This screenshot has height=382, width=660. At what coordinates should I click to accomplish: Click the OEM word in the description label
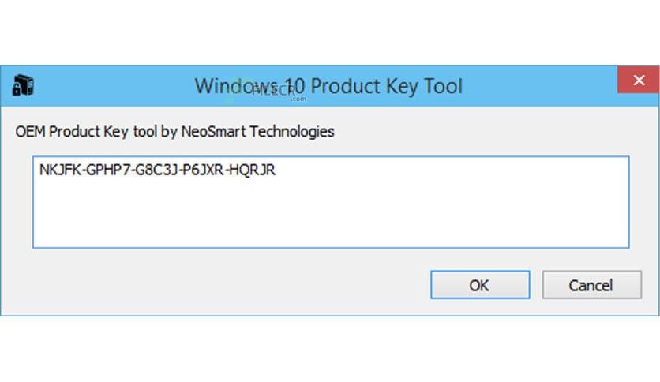tap(30, 132)
